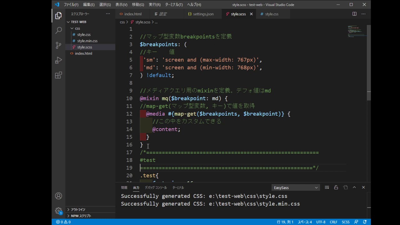The height and width of the screenshot is (225, 400).
Task: Click CRLF line ending selector
Action: coord(333,222)
